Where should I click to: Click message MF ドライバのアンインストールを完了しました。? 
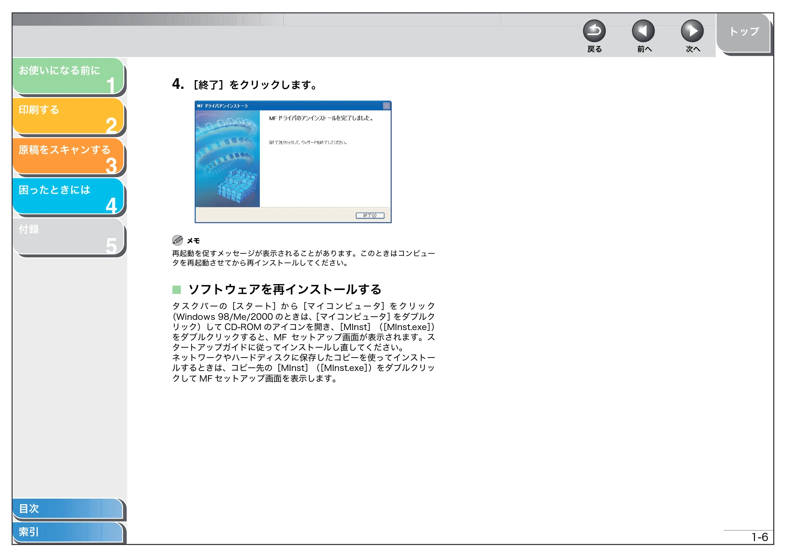coord(321,118)
